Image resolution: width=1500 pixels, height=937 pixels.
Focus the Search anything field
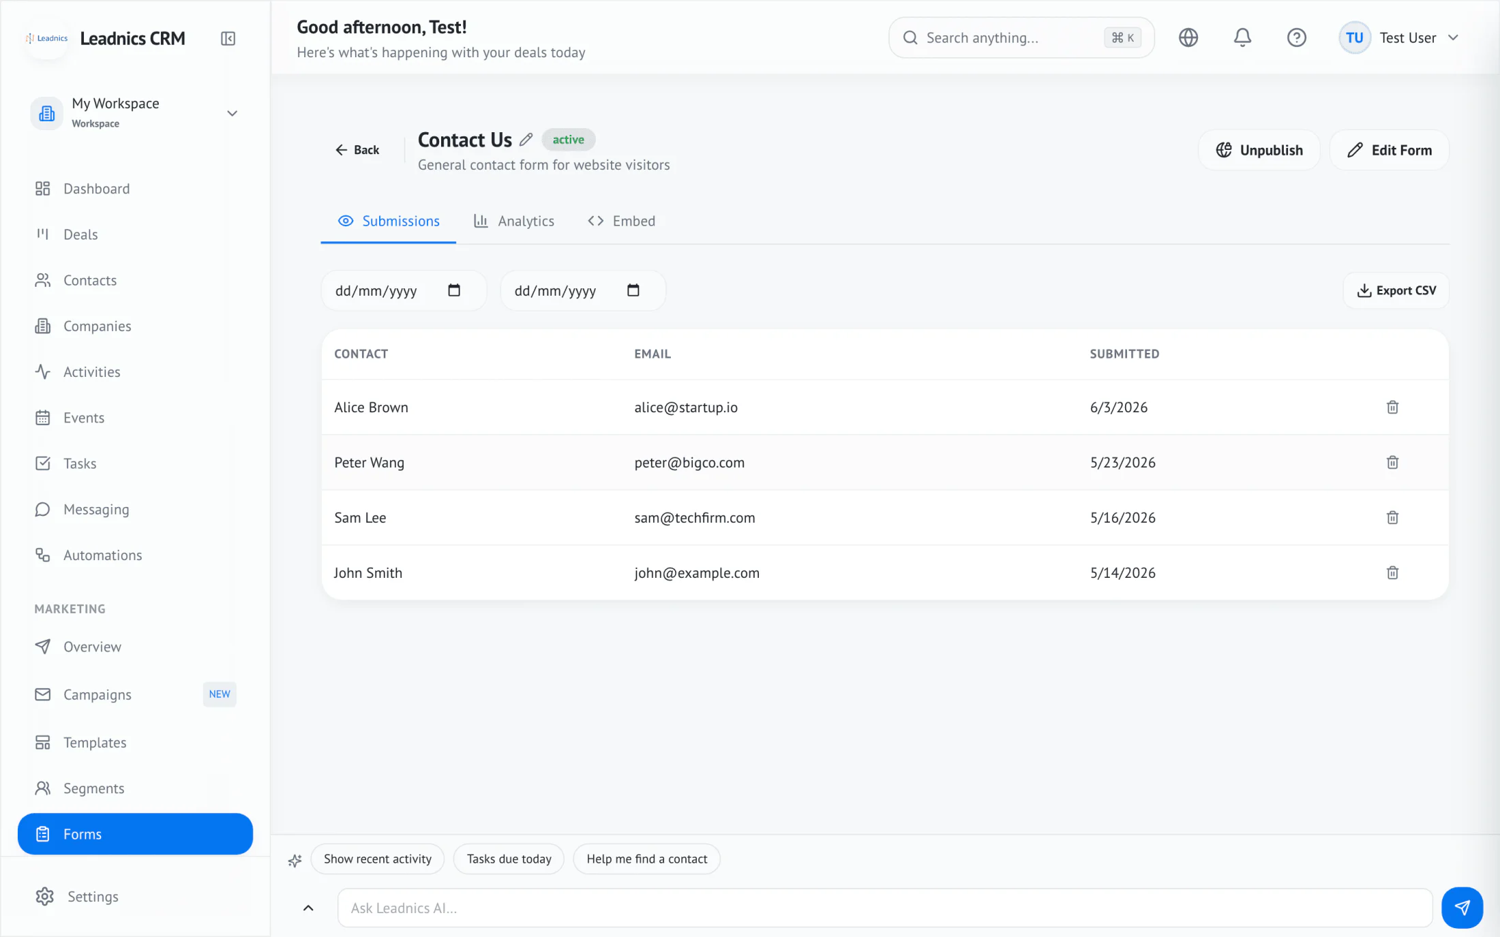1021,37
